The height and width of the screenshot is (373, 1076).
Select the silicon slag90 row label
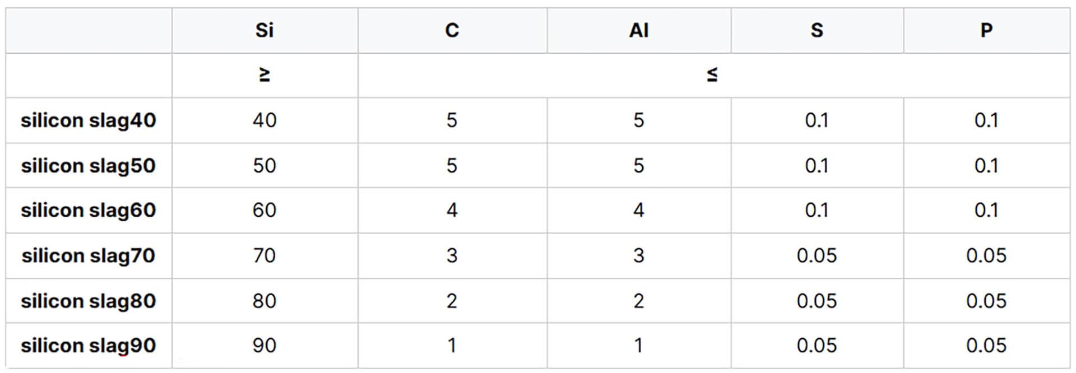click(89, 346)
